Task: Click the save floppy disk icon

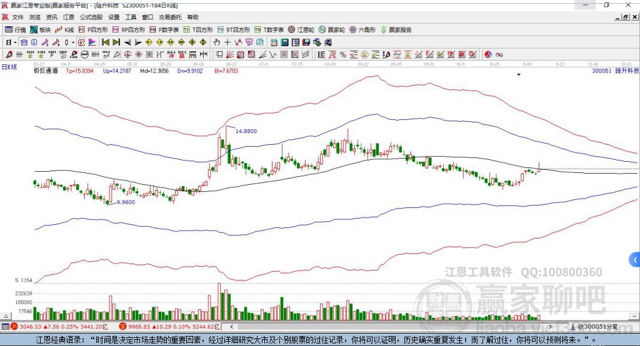Action: click(x=306, y=42)
